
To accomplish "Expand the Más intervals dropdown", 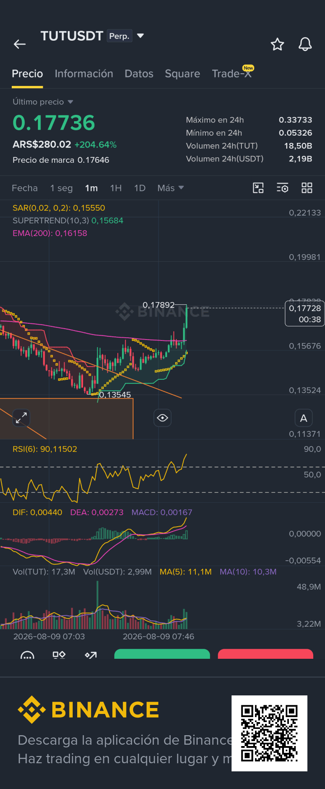I will pyautogui.click(x=171, y=188).
